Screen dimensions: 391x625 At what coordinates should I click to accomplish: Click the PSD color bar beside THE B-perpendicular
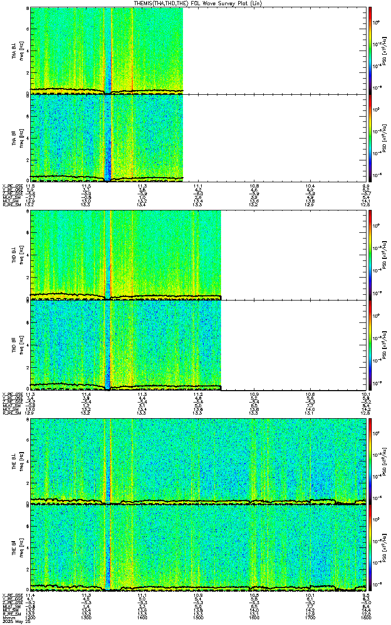coord(370,461)
